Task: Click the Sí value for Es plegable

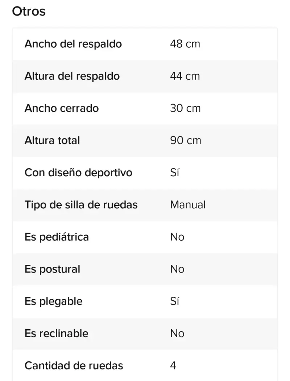Action: pyautogui.click(x=175, y=301)
